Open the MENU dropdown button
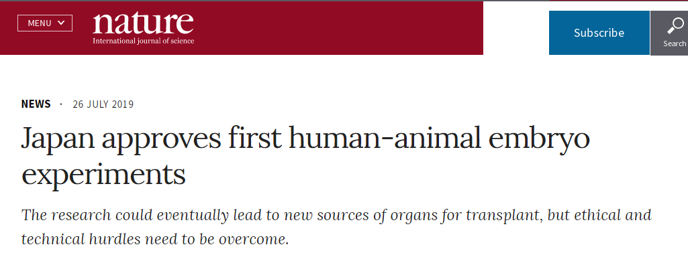Viewport: 688px width, 261px height. pos(45,23)
